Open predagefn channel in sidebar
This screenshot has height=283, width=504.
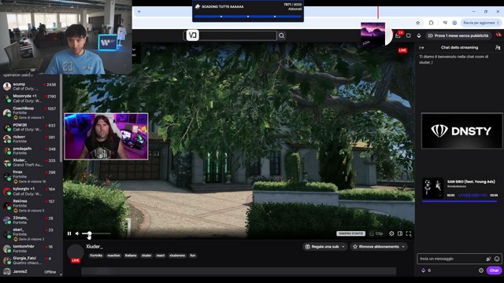(30, 151)
